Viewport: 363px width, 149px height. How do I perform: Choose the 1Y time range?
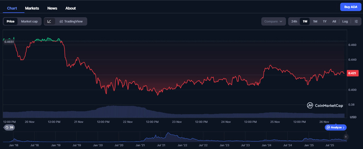point(324,22)
